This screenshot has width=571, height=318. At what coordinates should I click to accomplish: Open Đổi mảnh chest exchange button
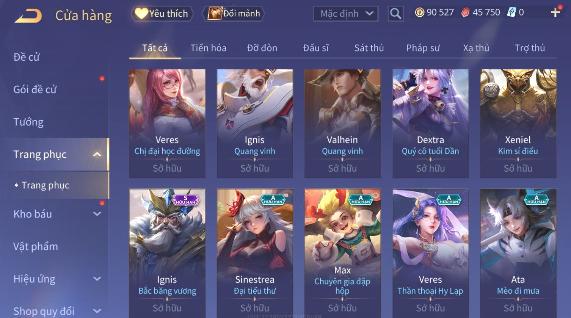pyautogui.click(x=234, y=14)
